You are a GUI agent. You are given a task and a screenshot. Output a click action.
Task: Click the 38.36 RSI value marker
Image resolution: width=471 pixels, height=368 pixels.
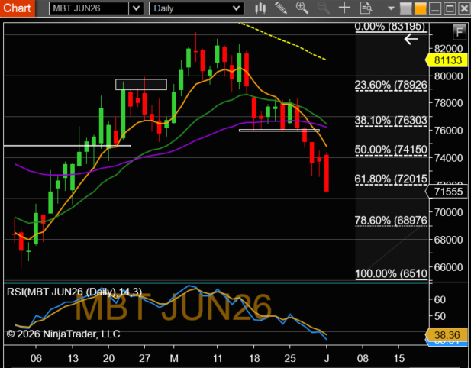point(447,334)
